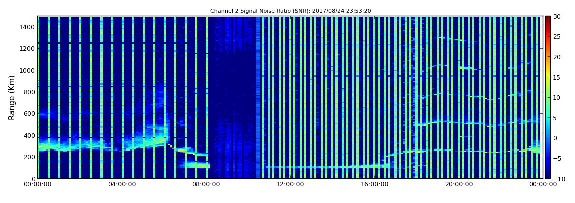Click the colorbar label 30
The image size is (575, 203).
tap(557, 17)
